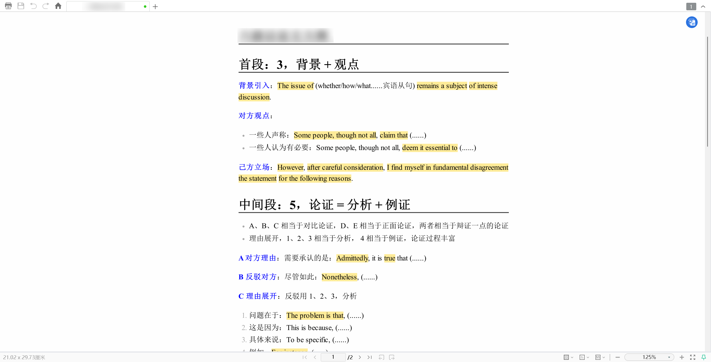
Task: Expand the page layout dropdown arrow
Action: click(588, 358)
